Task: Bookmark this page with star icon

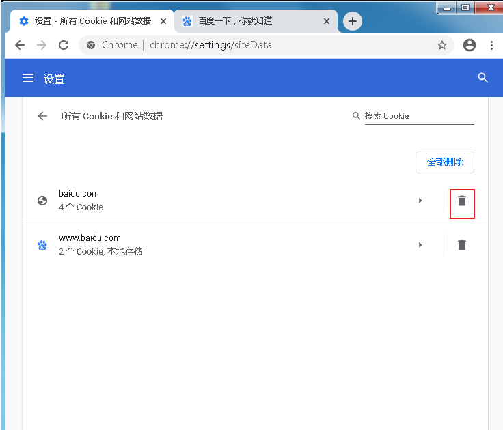Action: [x=442, y=45]
